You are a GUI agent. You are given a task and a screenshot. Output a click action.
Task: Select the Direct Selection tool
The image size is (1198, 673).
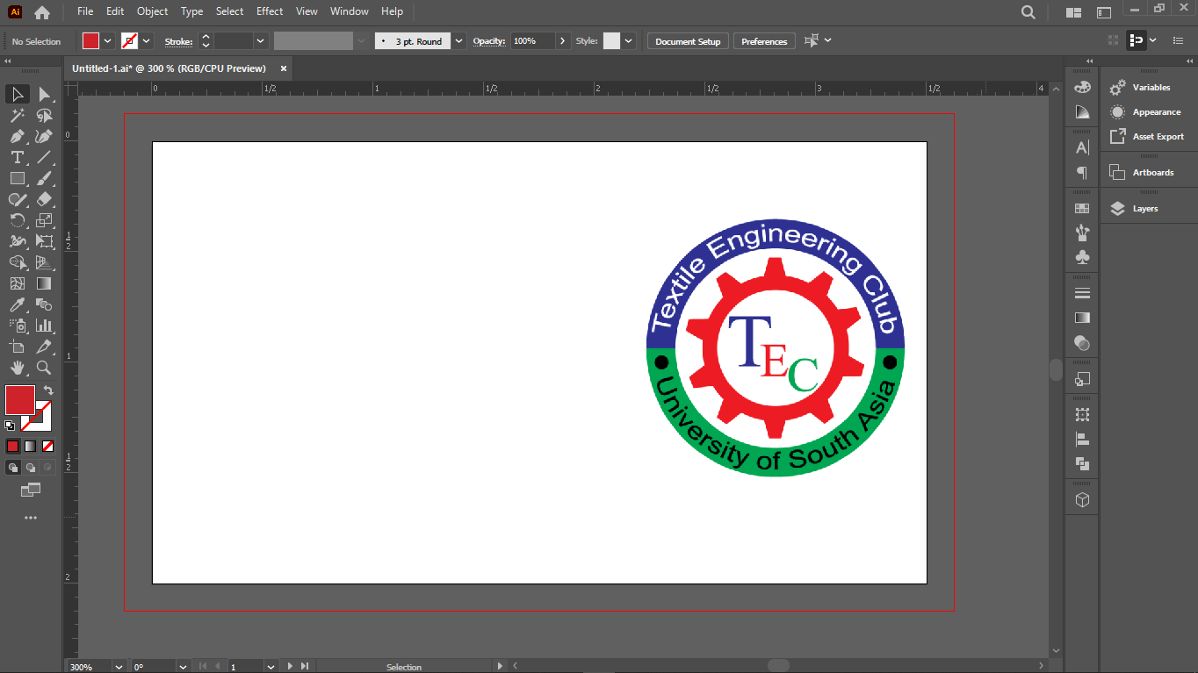click(x=44, y=94)
